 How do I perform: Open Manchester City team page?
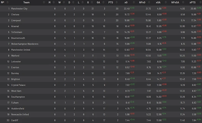[x=23, y=9]
